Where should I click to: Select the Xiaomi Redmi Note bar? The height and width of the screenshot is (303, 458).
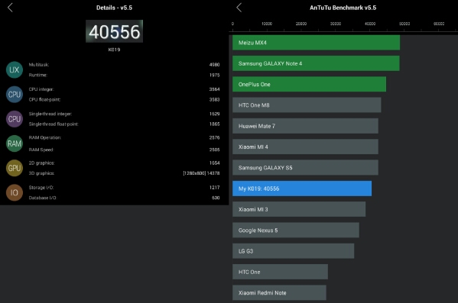279,293
